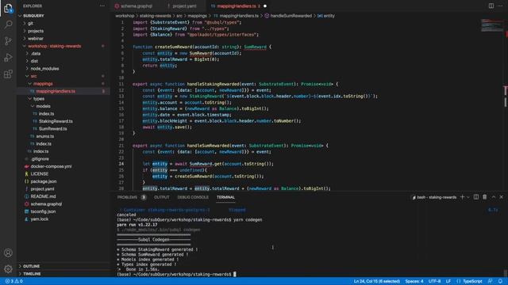The height and width of the screenshot is (285, 508).
Task: Open Explorer more actions ellipsis
Action: tap(102, 6)
